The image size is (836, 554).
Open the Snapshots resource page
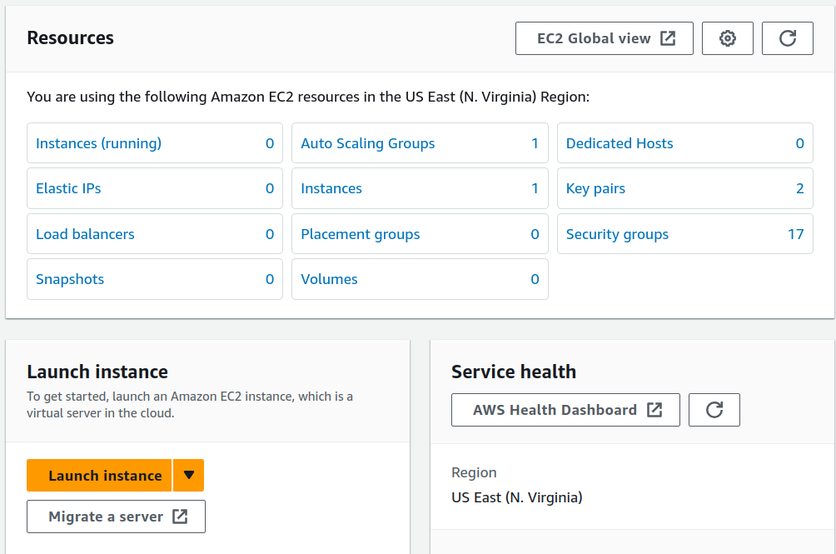tap(70, 279)
